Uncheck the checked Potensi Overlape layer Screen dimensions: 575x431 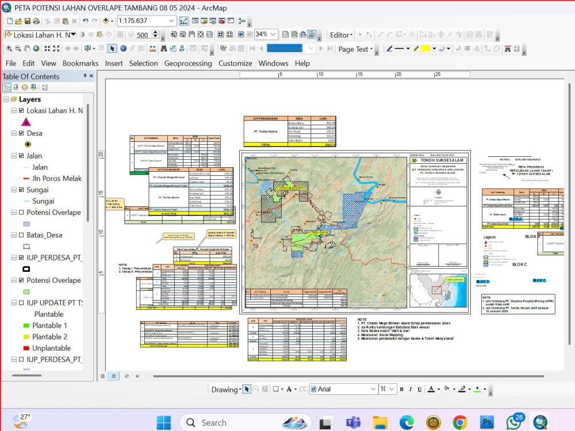[21, 280]
